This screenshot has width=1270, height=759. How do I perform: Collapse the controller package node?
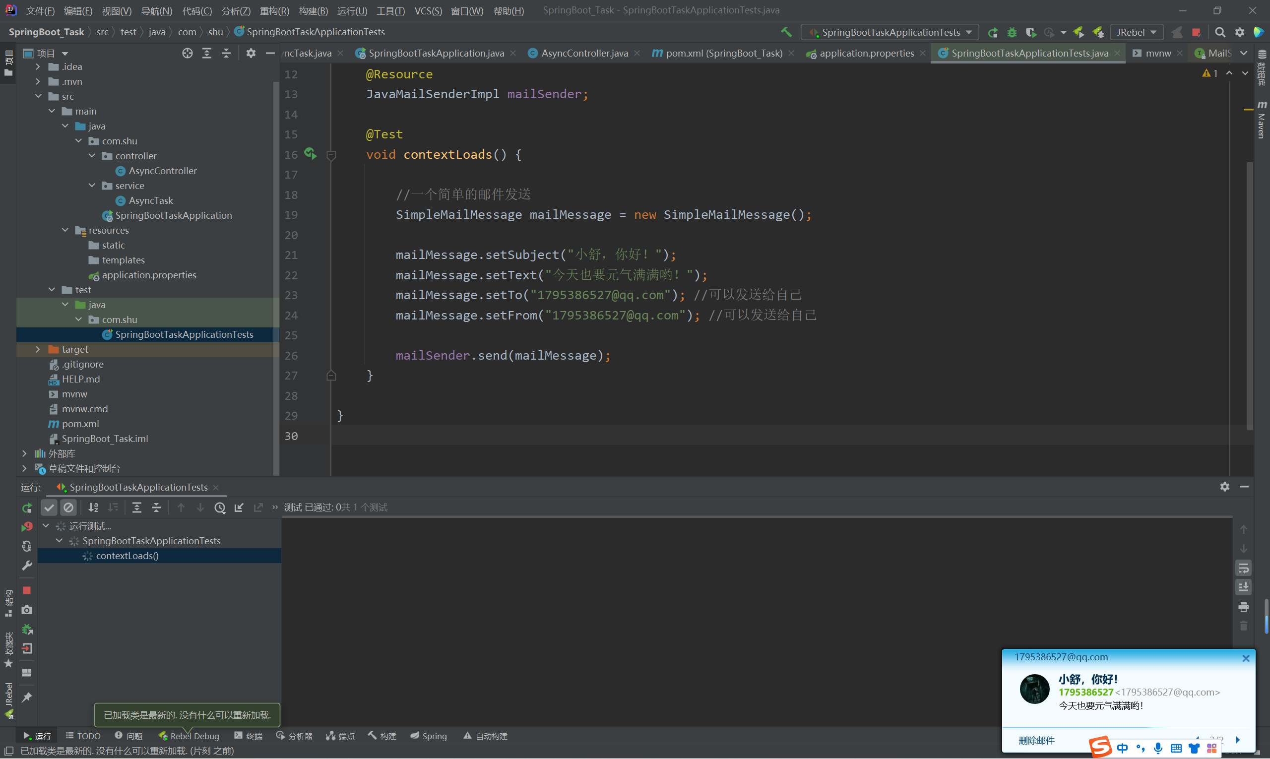click(x=92, y=155)
